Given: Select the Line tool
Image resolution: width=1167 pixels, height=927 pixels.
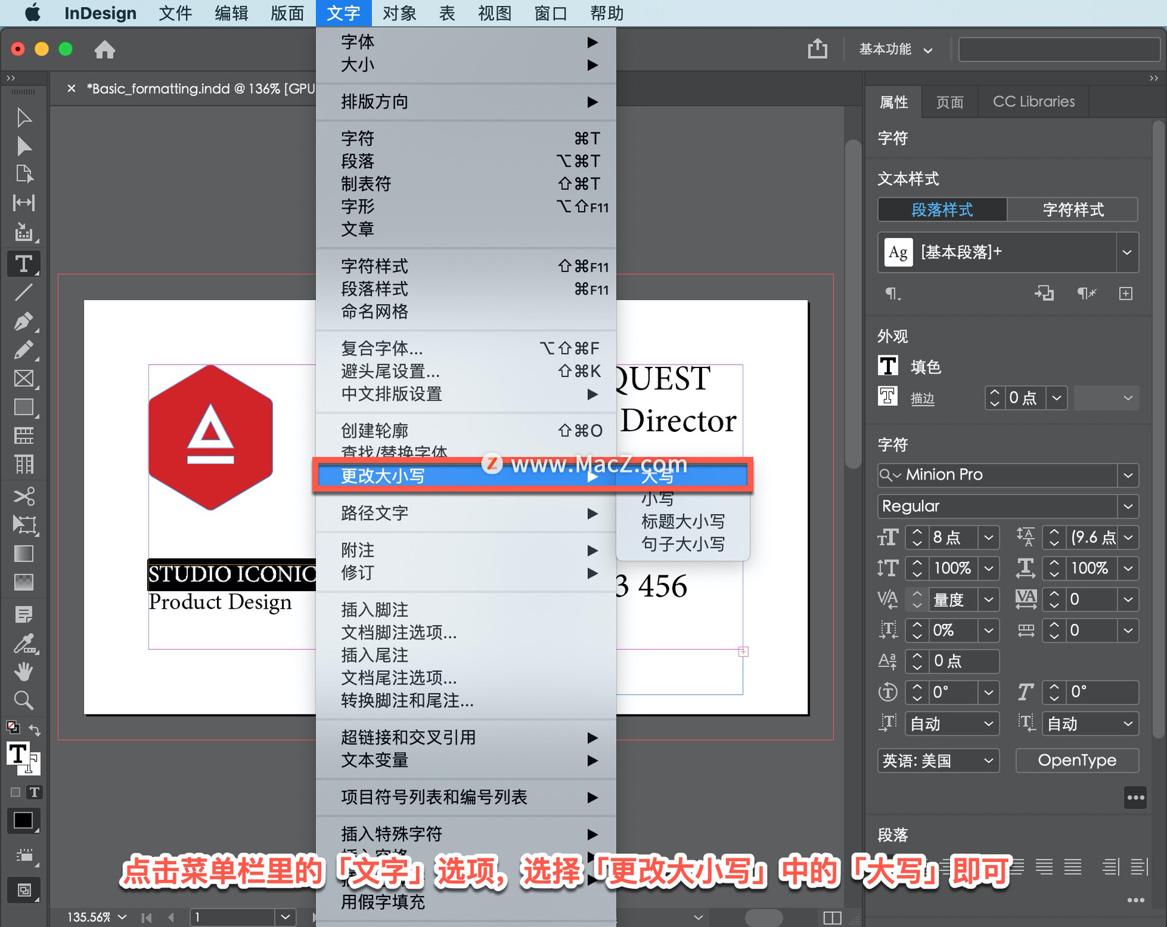Looking at the screenshot, I should pyautogui.click(x=24, y=293).
